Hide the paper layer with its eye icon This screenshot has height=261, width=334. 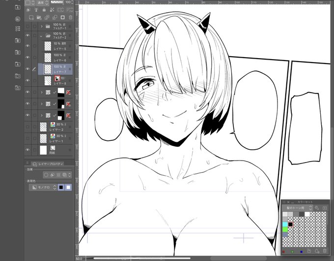[x=28, y=150]
